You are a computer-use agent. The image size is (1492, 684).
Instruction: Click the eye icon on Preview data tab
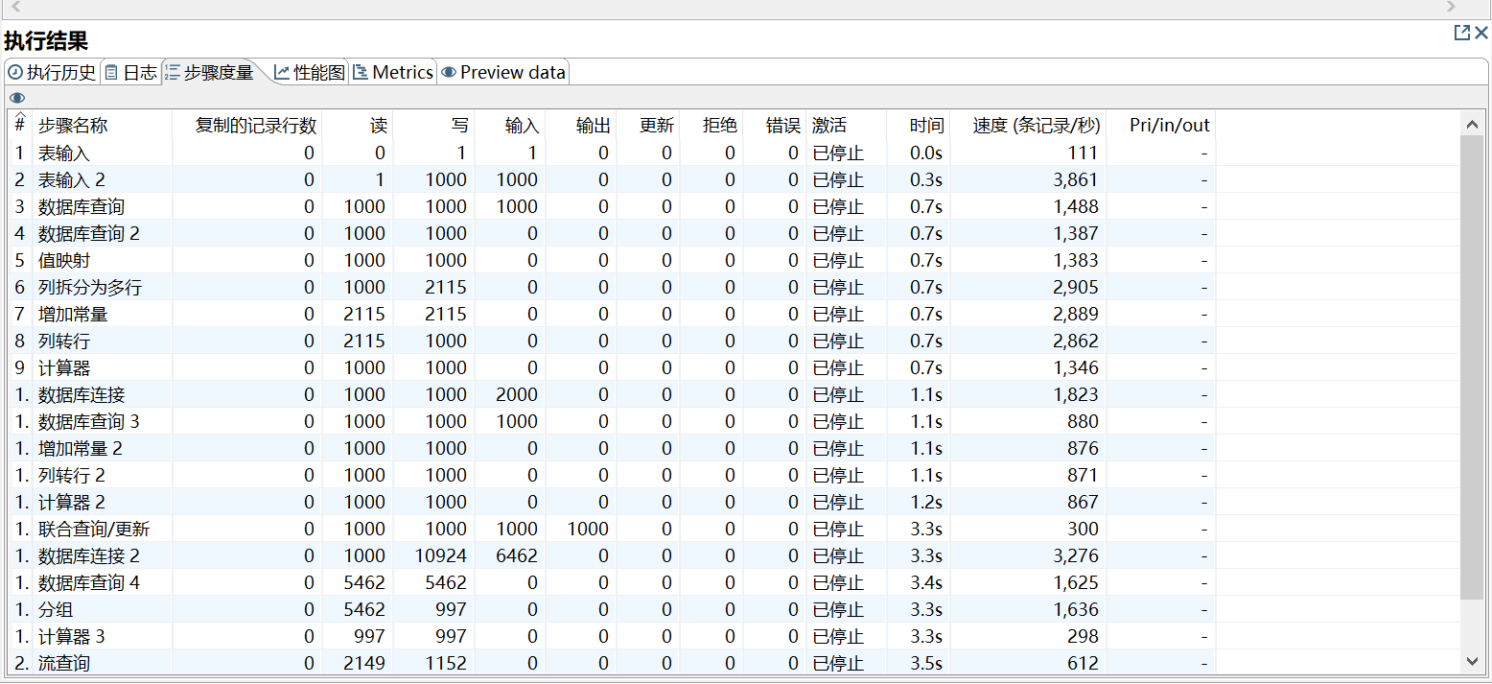[448, 71]
